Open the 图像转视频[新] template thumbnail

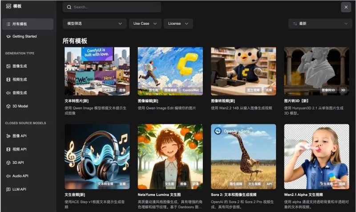click(x=243, y=71)
